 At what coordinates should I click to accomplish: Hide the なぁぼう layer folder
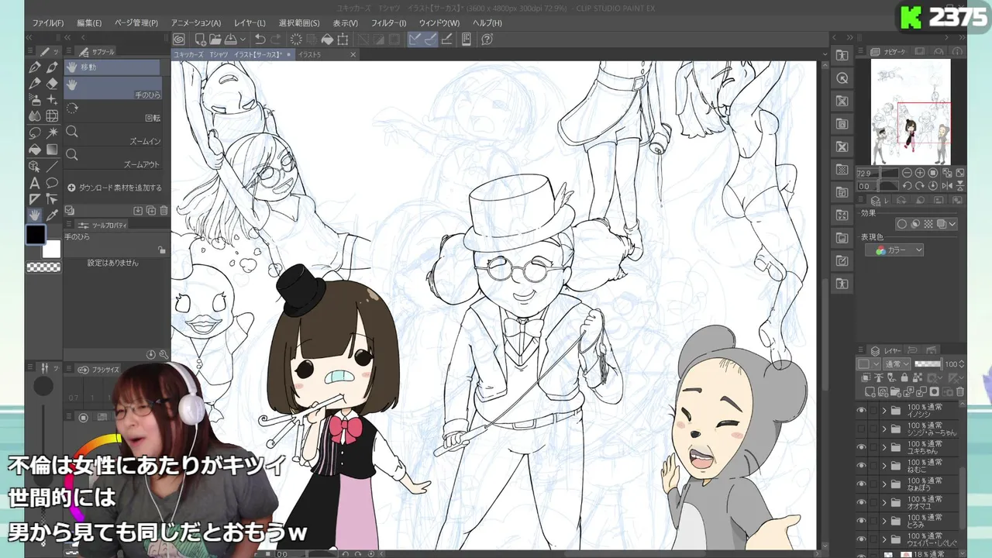[x=862, y=484]
